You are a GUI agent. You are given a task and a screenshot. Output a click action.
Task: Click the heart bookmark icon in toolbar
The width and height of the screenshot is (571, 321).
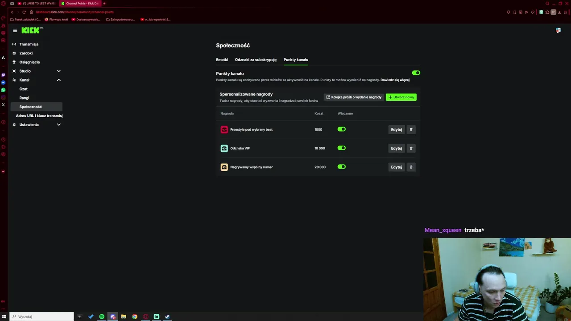(x=532, y=12)
